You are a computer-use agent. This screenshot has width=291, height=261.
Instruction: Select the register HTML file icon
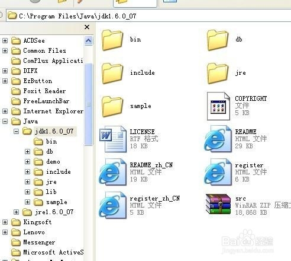coord(218,172)
